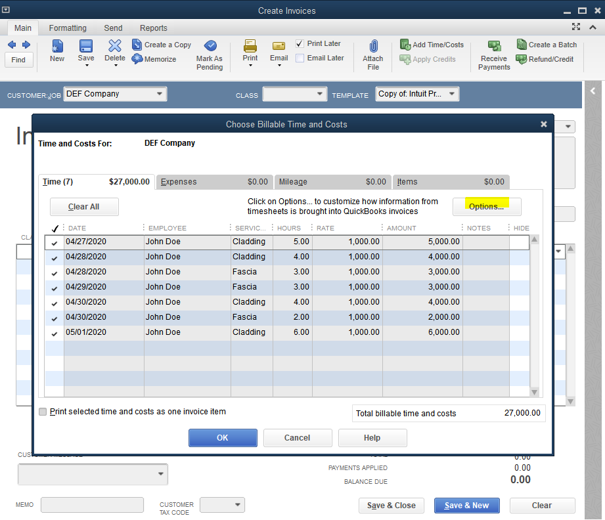This screenshot has width=605, height=520.
Task: Click the Memo input field
Action: click(92, 504)
